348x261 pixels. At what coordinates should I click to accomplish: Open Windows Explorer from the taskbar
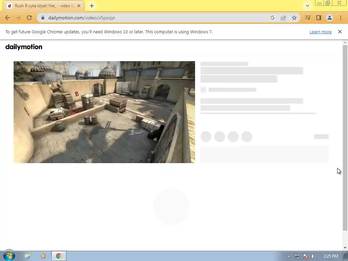pos(27,256)
